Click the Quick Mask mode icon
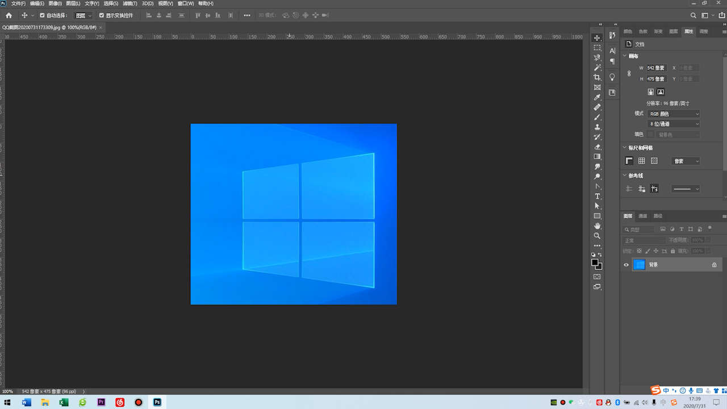Image resolution: width=727 pixels, height=409 pixels. 597,277
